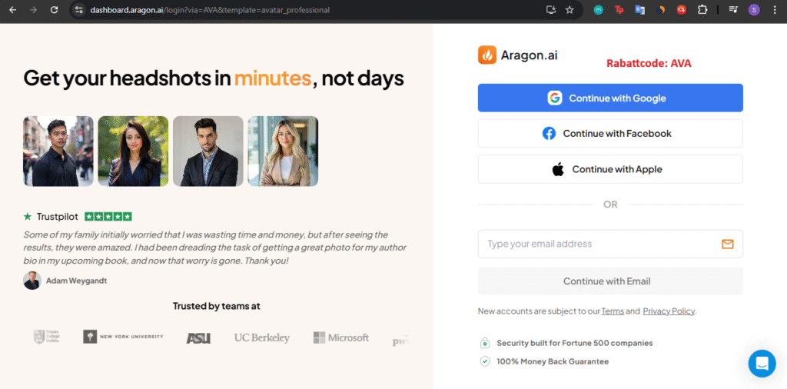Open the Terms link
This screenshot has height=389, width=787.
pos(613,311)
